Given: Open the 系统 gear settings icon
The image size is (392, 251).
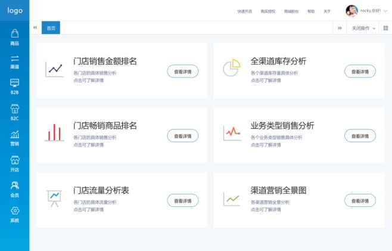Looking at the screenshot, I should (x=15, y=210).
